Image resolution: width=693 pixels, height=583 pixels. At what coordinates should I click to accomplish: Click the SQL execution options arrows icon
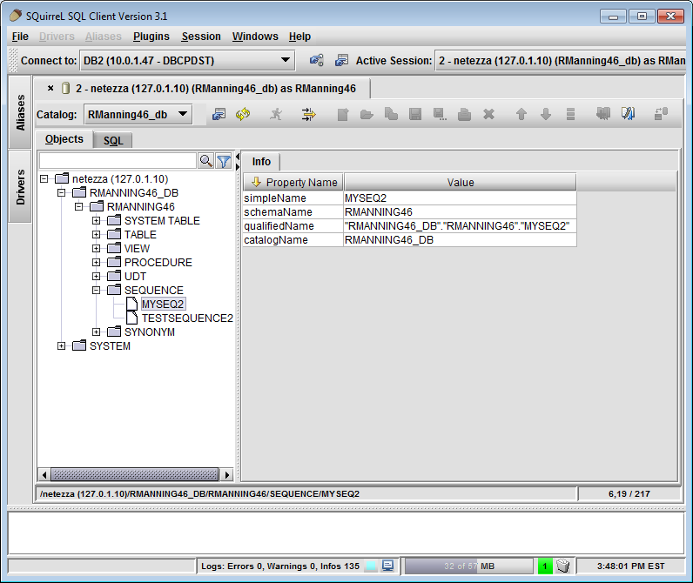click(x=308, y=114)
